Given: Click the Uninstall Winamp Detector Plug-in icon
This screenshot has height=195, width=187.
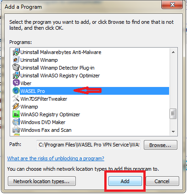Looking at the screenshot, I should coord(16,68).
